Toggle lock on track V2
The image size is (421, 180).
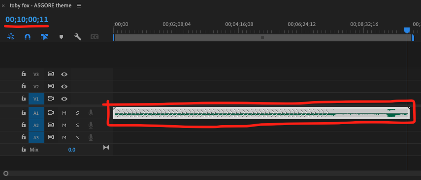pos(24,86)
